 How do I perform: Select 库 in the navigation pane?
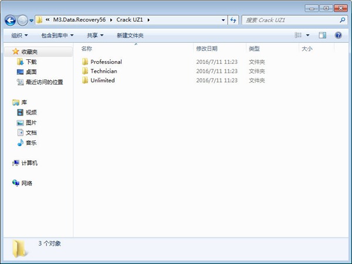click(24, 102)
